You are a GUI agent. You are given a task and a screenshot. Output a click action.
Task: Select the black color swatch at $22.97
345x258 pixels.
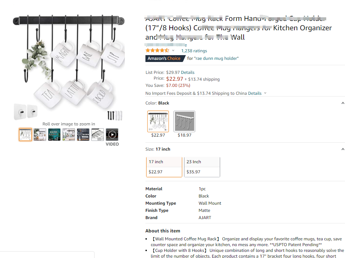point(158,121)
